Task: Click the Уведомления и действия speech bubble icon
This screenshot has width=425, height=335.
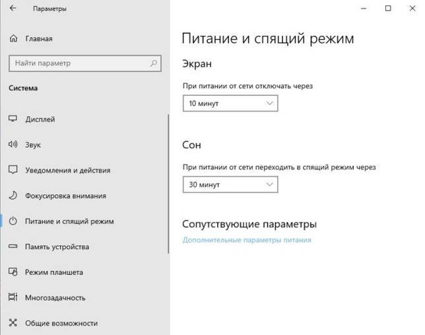Action: click(x=13, y=170)
